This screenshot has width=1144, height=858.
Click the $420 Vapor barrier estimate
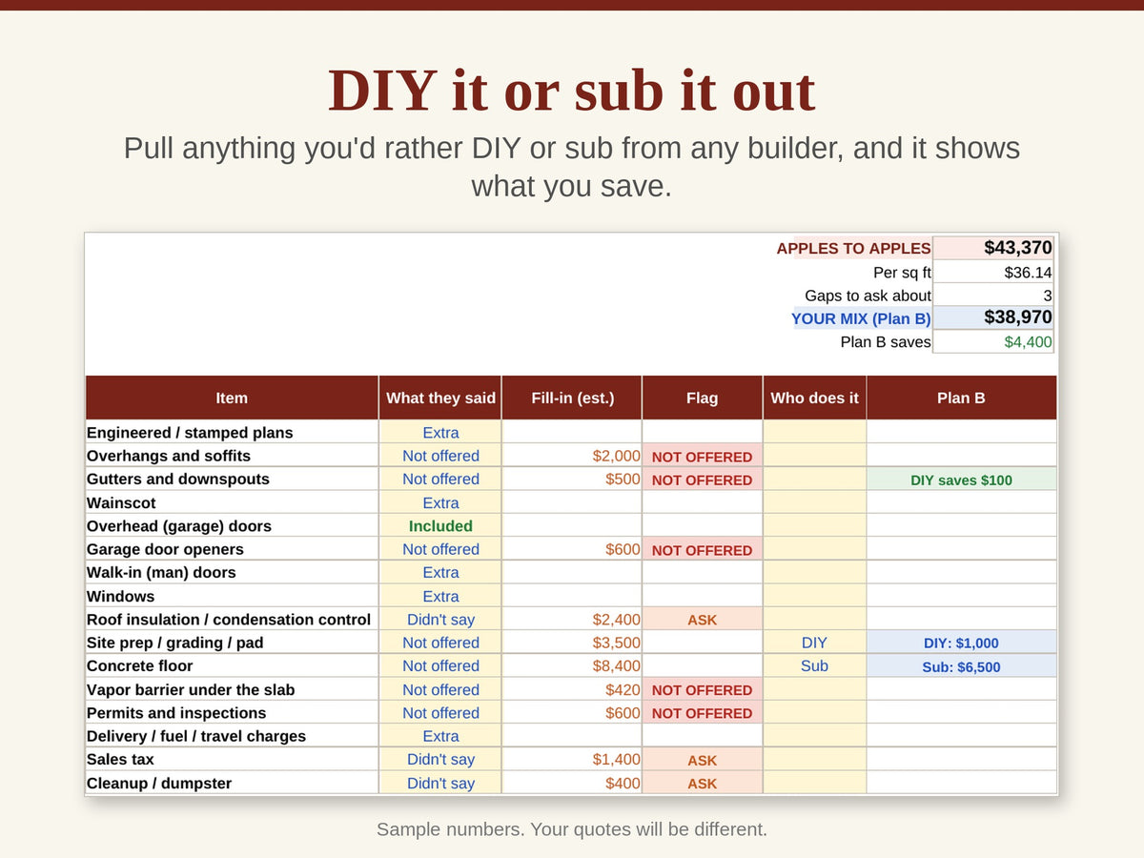[572, 689]
